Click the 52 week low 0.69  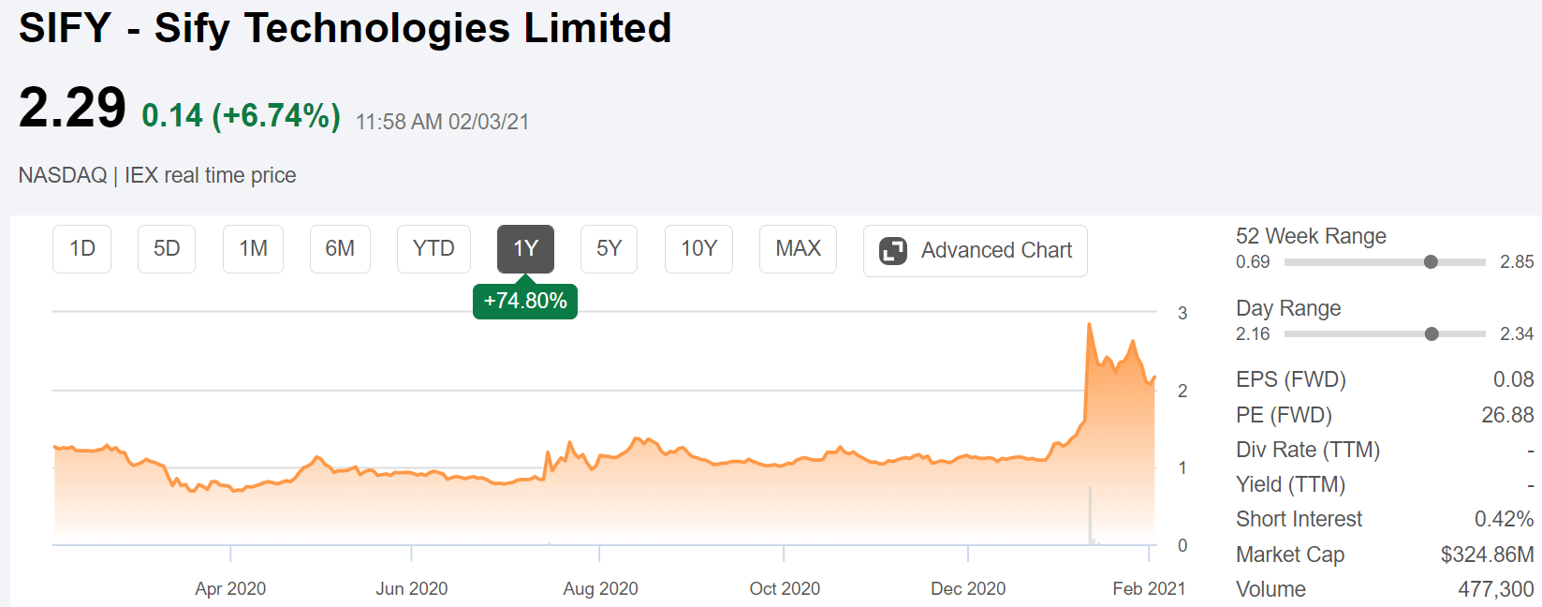[x=1253, y=262]
